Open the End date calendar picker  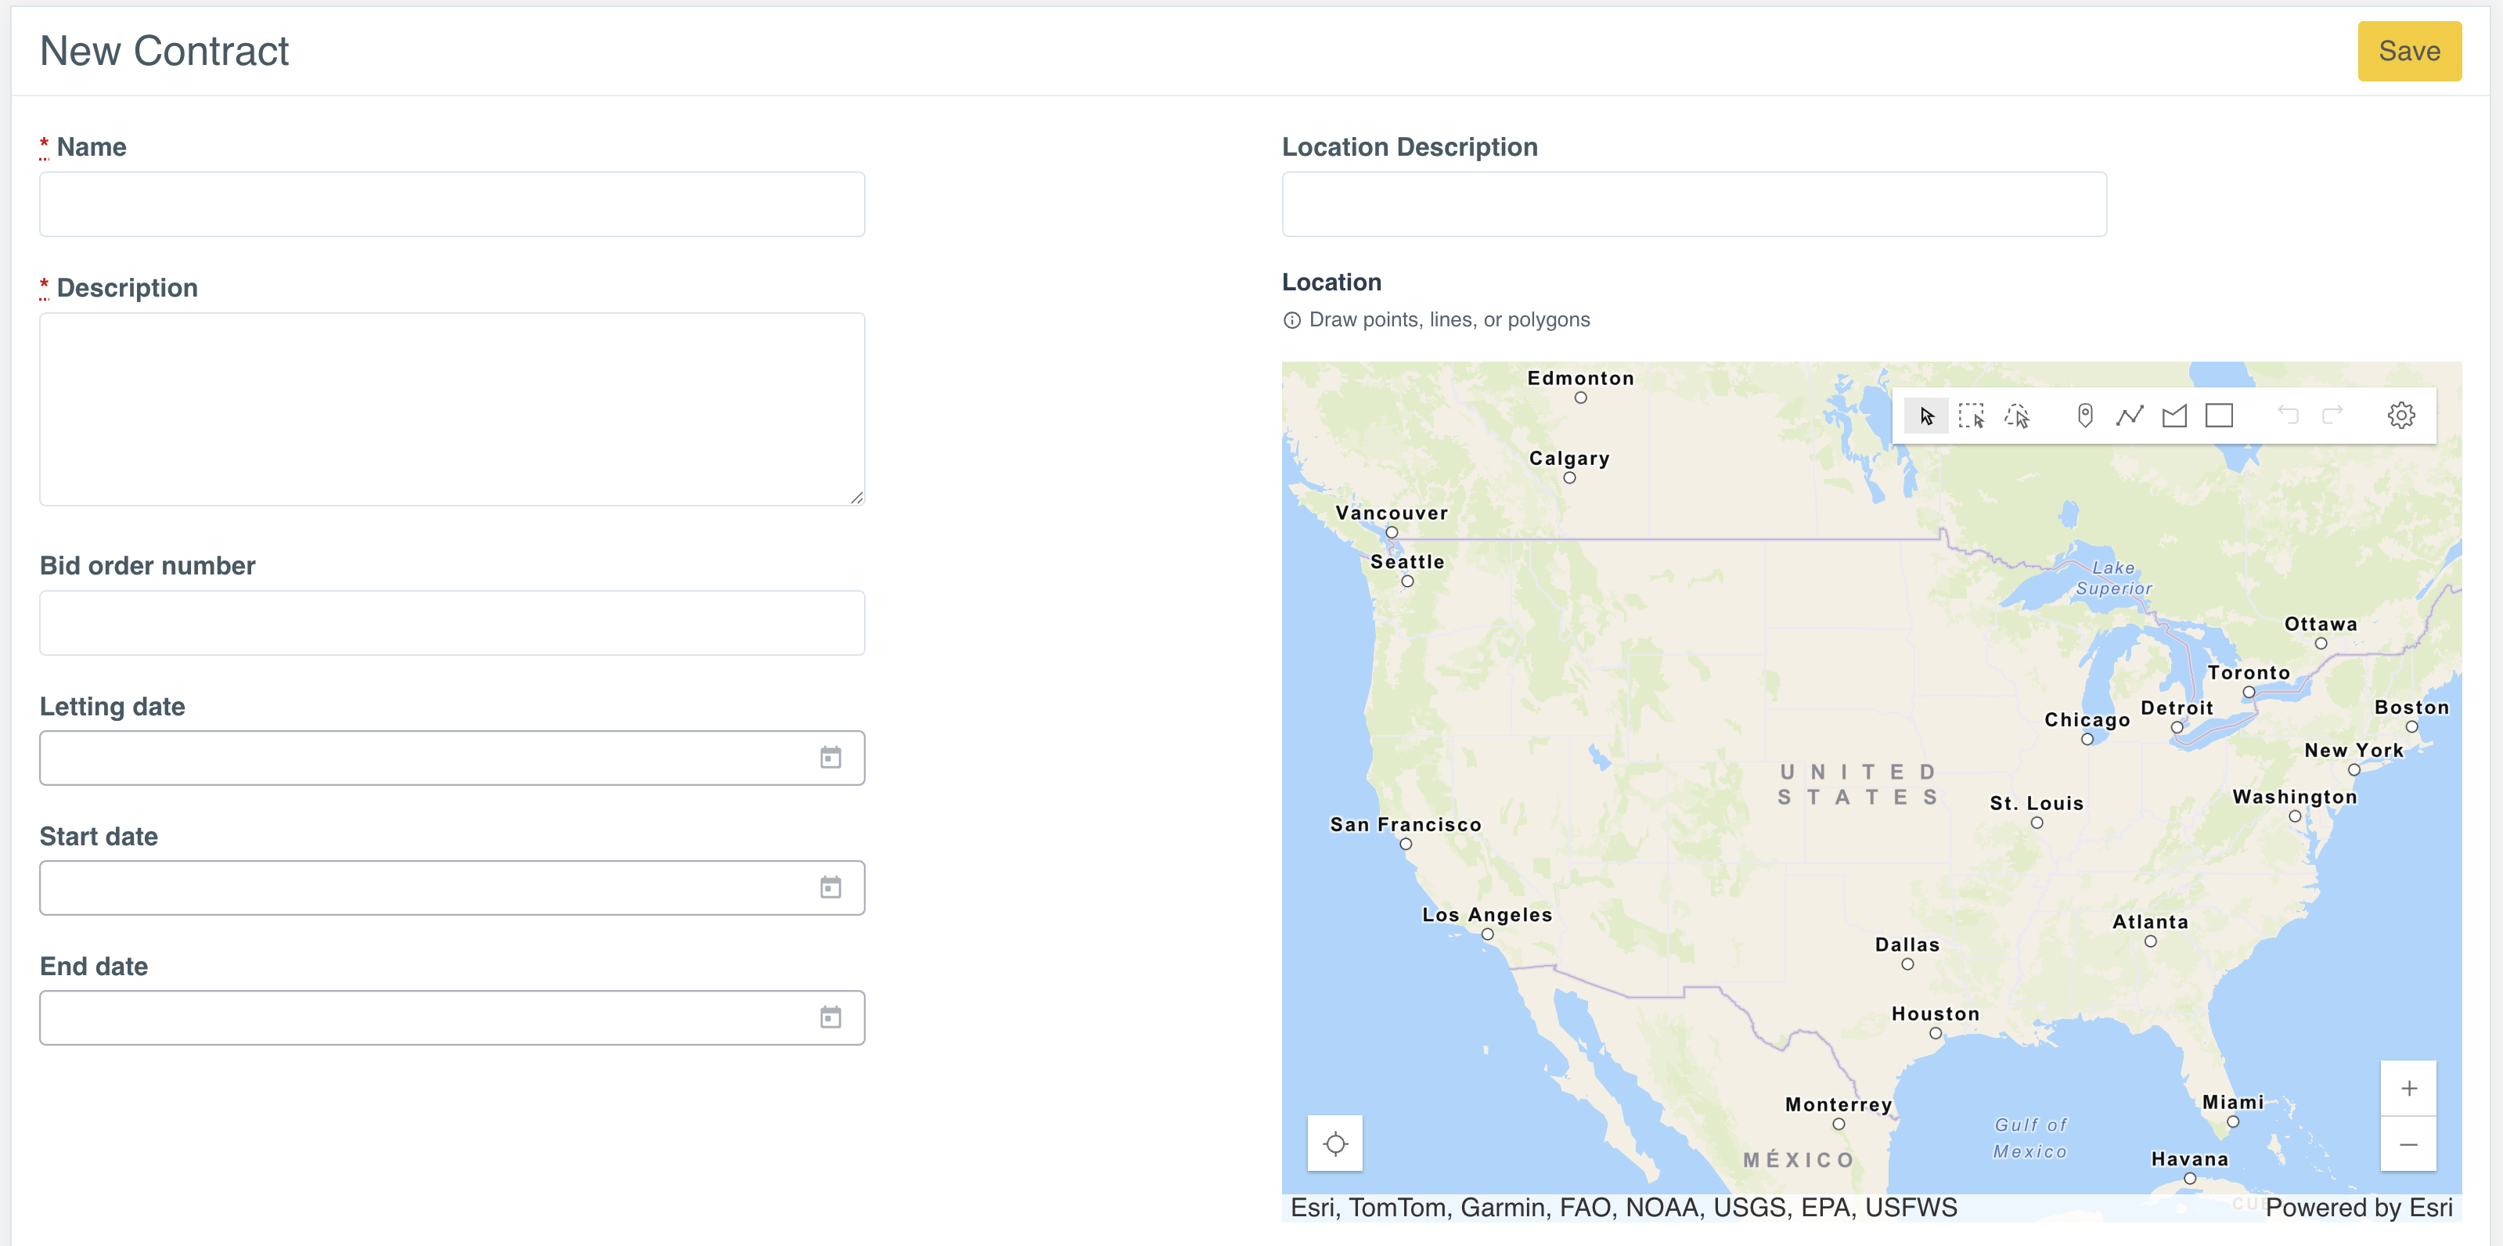pos(830,1017)
